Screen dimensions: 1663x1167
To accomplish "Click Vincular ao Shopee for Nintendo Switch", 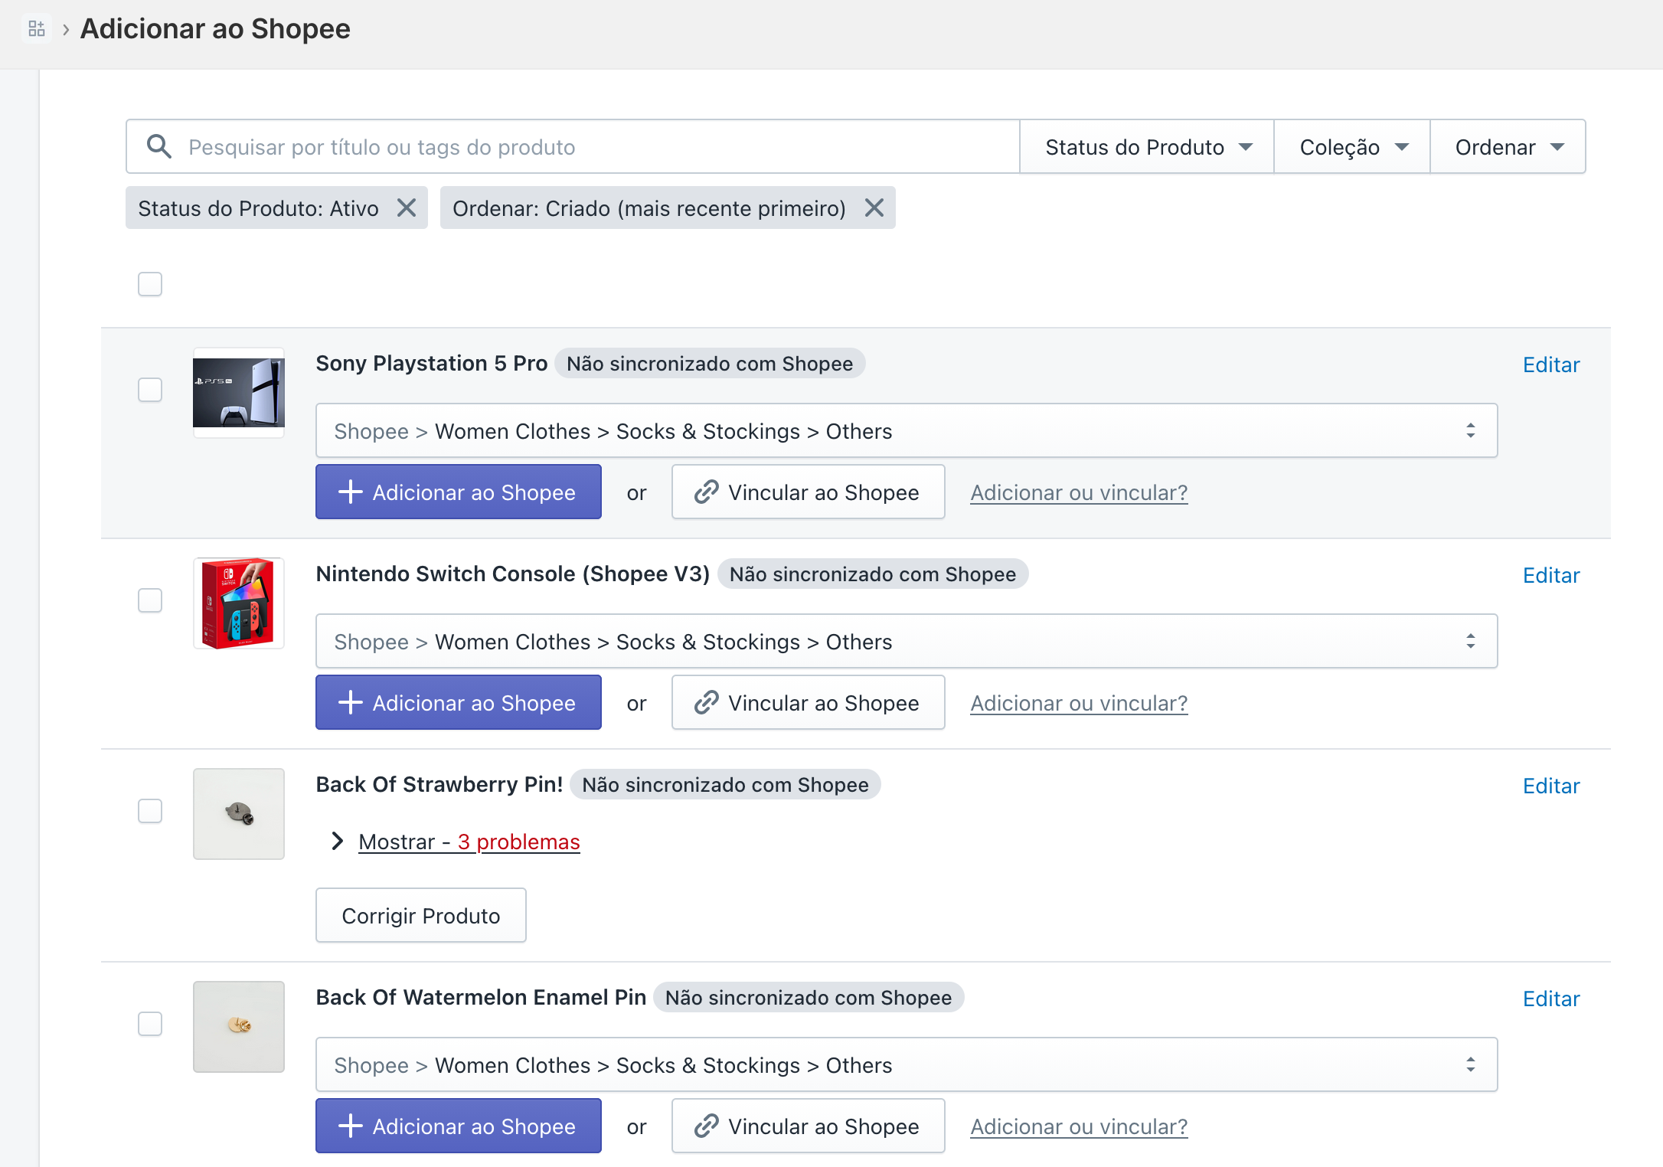I will click(x=808, y=703).
